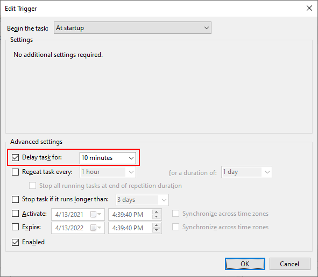The width and height of the screenshot is (318, 277).
Task: Open the Expire date calendar picker icon
Action: 96,228
